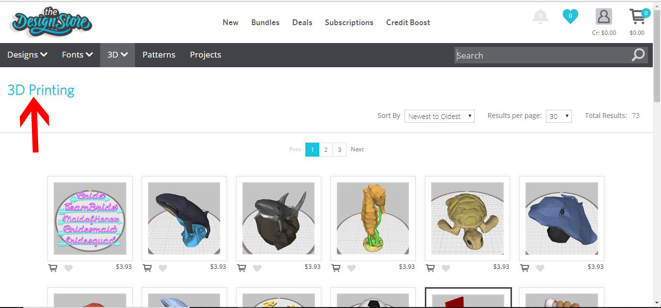Open the Credit Boost page
Viewport: 661px width, 308px height.
(x=408, y=22)
